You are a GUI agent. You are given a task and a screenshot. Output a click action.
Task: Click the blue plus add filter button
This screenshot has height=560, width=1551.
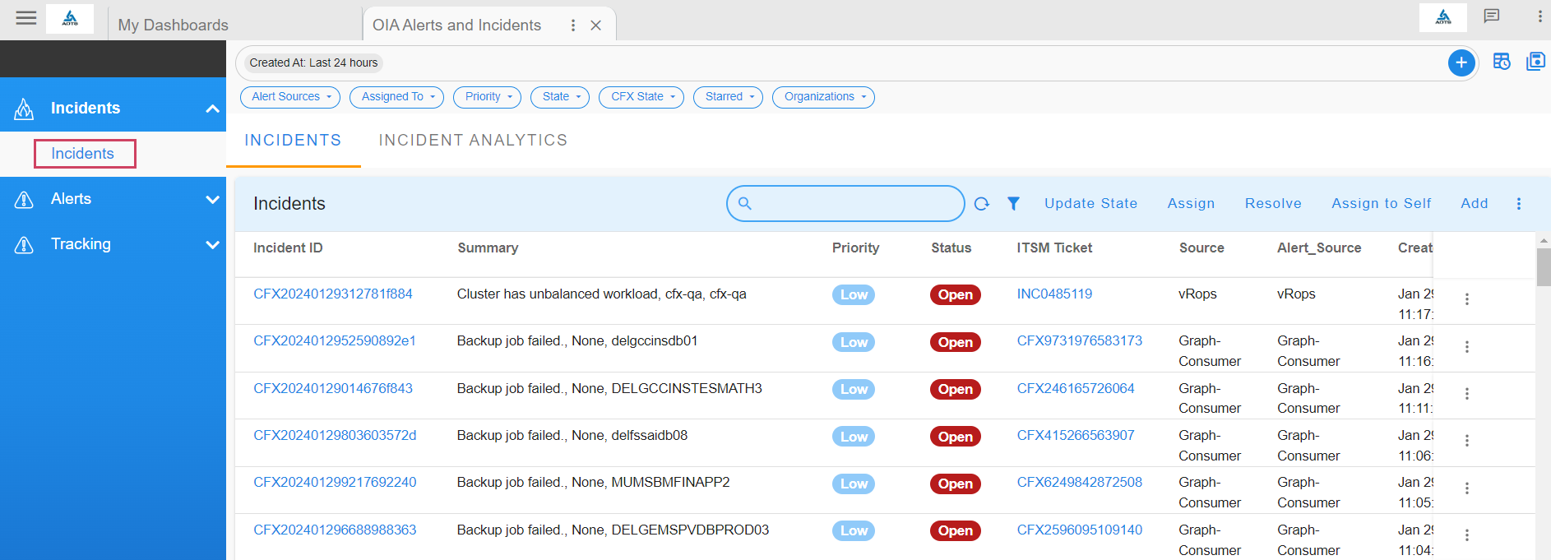1461,62
